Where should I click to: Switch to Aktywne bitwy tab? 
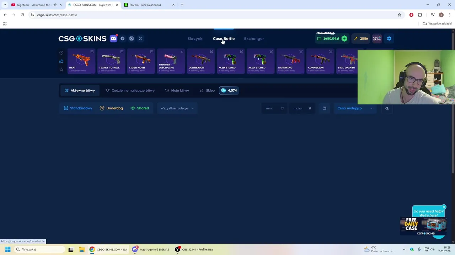(80, 90)
